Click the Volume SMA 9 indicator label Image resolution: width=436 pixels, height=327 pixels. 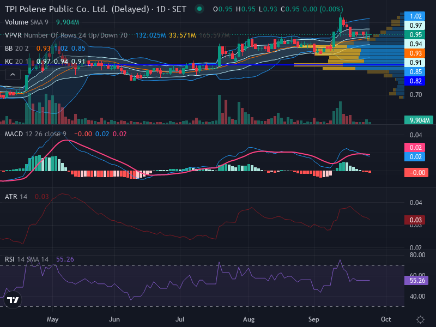pos(26,22)
